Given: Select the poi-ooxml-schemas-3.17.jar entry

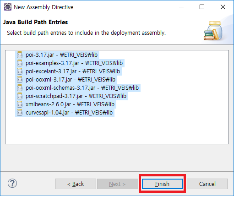Looking at the screenshot, I should coord(78,88).
